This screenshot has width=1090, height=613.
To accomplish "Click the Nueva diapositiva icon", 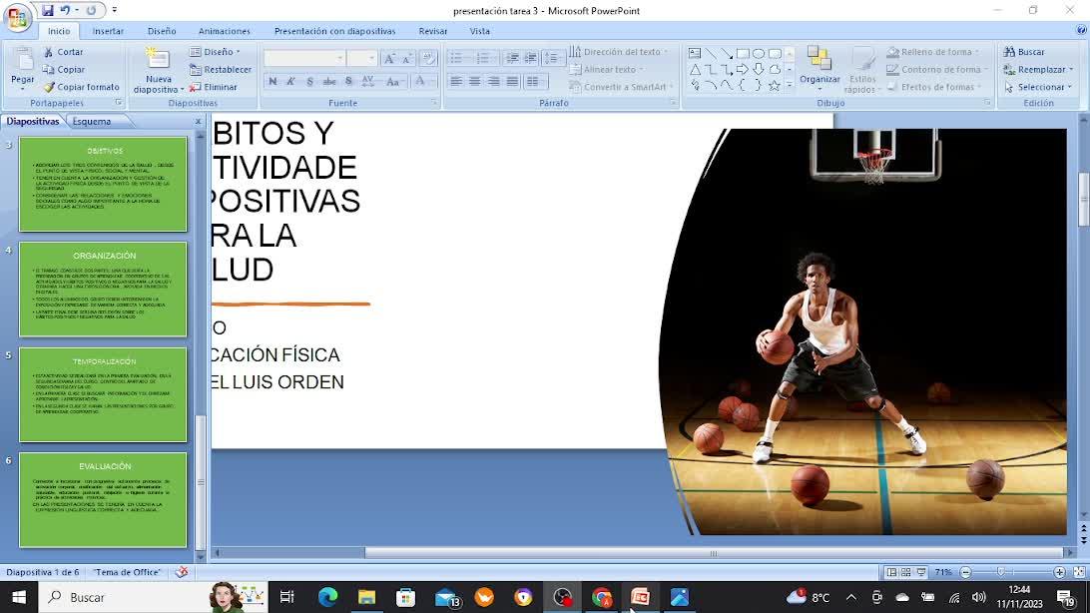I will click(157, 60).
